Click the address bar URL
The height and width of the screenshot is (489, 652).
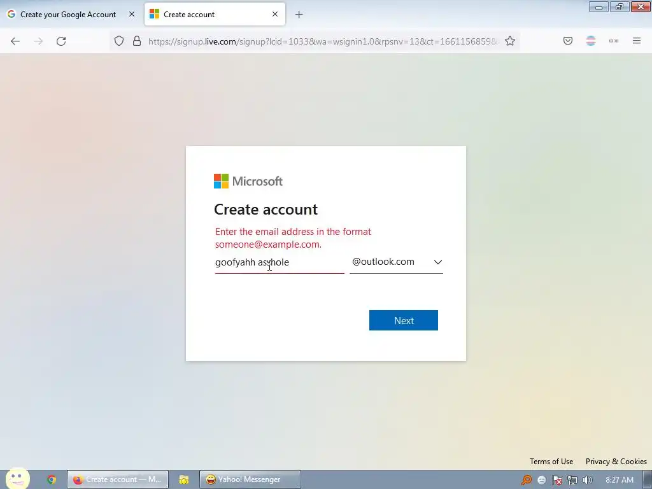(322, 41)
